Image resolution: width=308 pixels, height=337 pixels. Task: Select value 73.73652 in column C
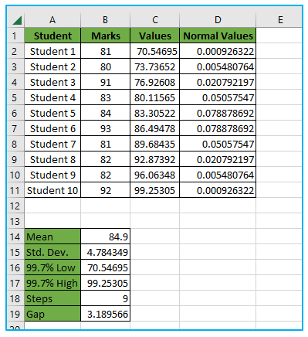point(155,66)
